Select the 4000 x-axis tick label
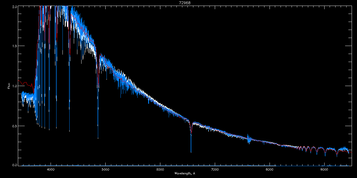 click(51, 169)
